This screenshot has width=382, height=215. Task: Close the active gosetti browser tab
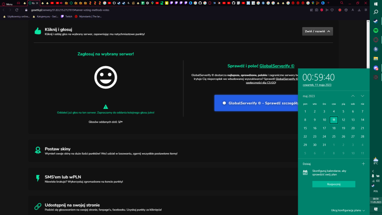click(x=37, y=3)
